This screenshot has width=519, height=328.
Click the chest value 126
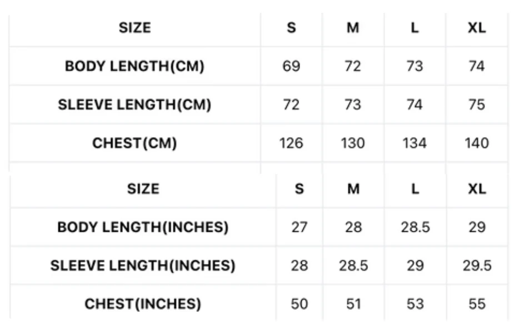(291, 143)
